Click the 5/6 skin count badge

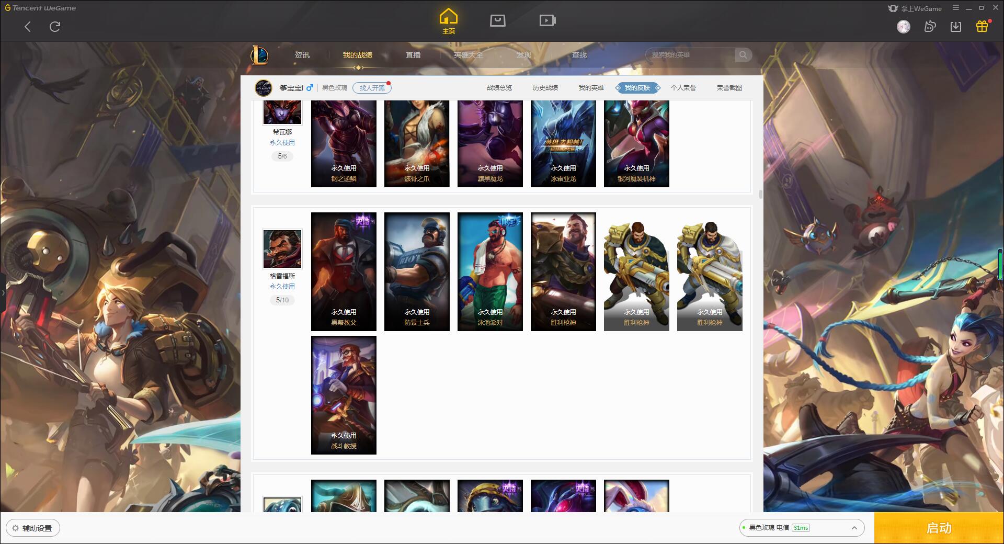click(x=282, y=156)
